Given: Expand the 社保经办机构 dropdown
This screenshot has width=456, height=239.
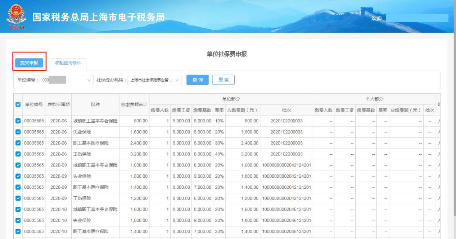Looking at the screenshot, I should coord(154,80).
